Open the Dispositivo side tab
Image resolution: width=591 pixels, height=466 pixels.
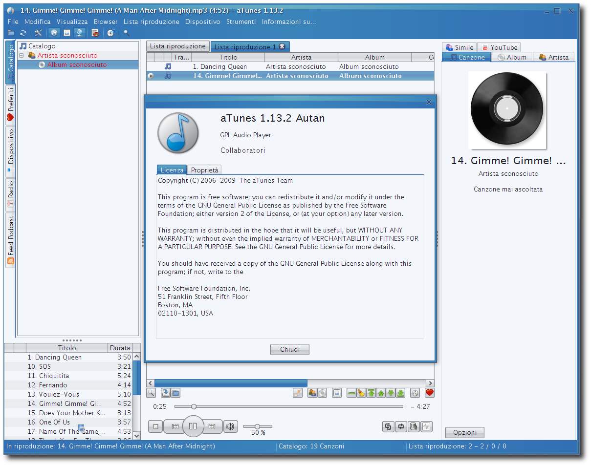[x=11, y=151]
